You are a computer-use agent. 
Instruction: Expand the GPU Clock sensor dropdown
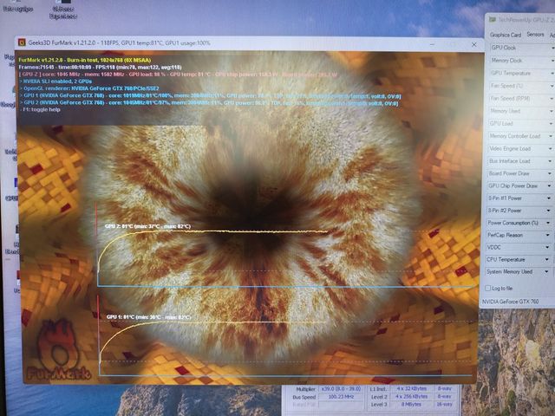tap(548, 48)
